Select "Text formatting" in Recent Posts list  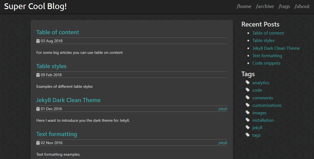click(267, 56)
